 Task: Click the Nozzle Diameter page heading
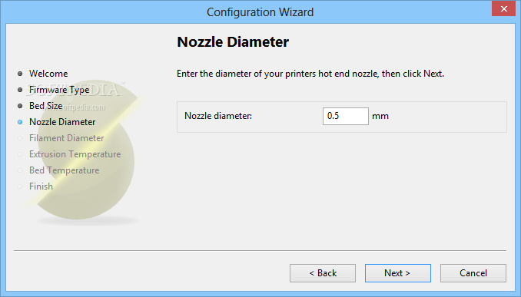click(x=233, y=42)
